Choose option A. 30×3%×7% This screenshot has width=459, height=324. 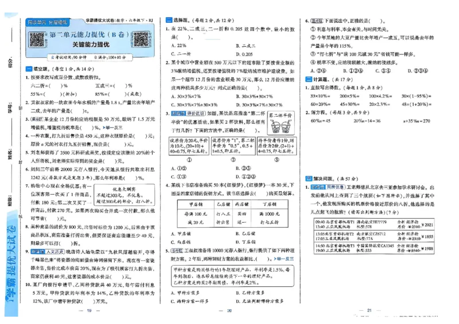[x=186, y=96]
